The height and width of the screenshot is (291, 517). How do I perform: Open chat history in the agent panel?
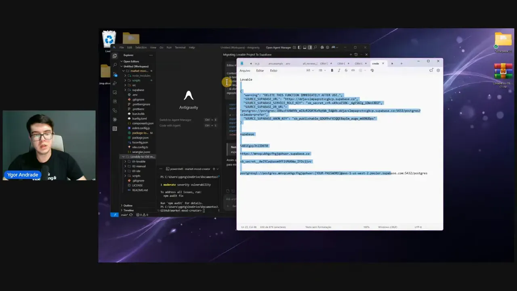pos(356,55)
